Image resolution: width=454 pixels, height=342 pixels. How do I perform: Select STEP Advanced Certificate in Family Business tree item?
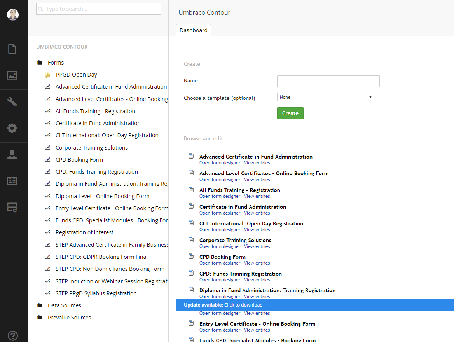click(x=112, y=245)
